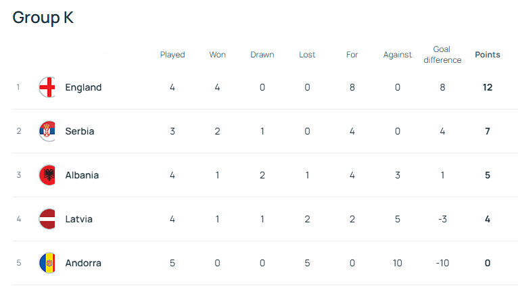Viewport: 518px width, 294px height.
Task: Open the England team link
Action: click(x=83, y=88)
